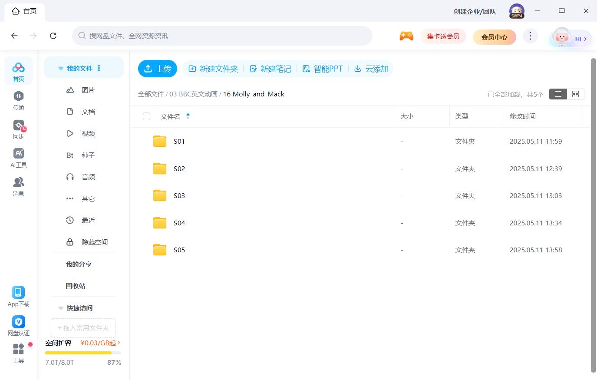Open the S03 folder

(179, 195)
